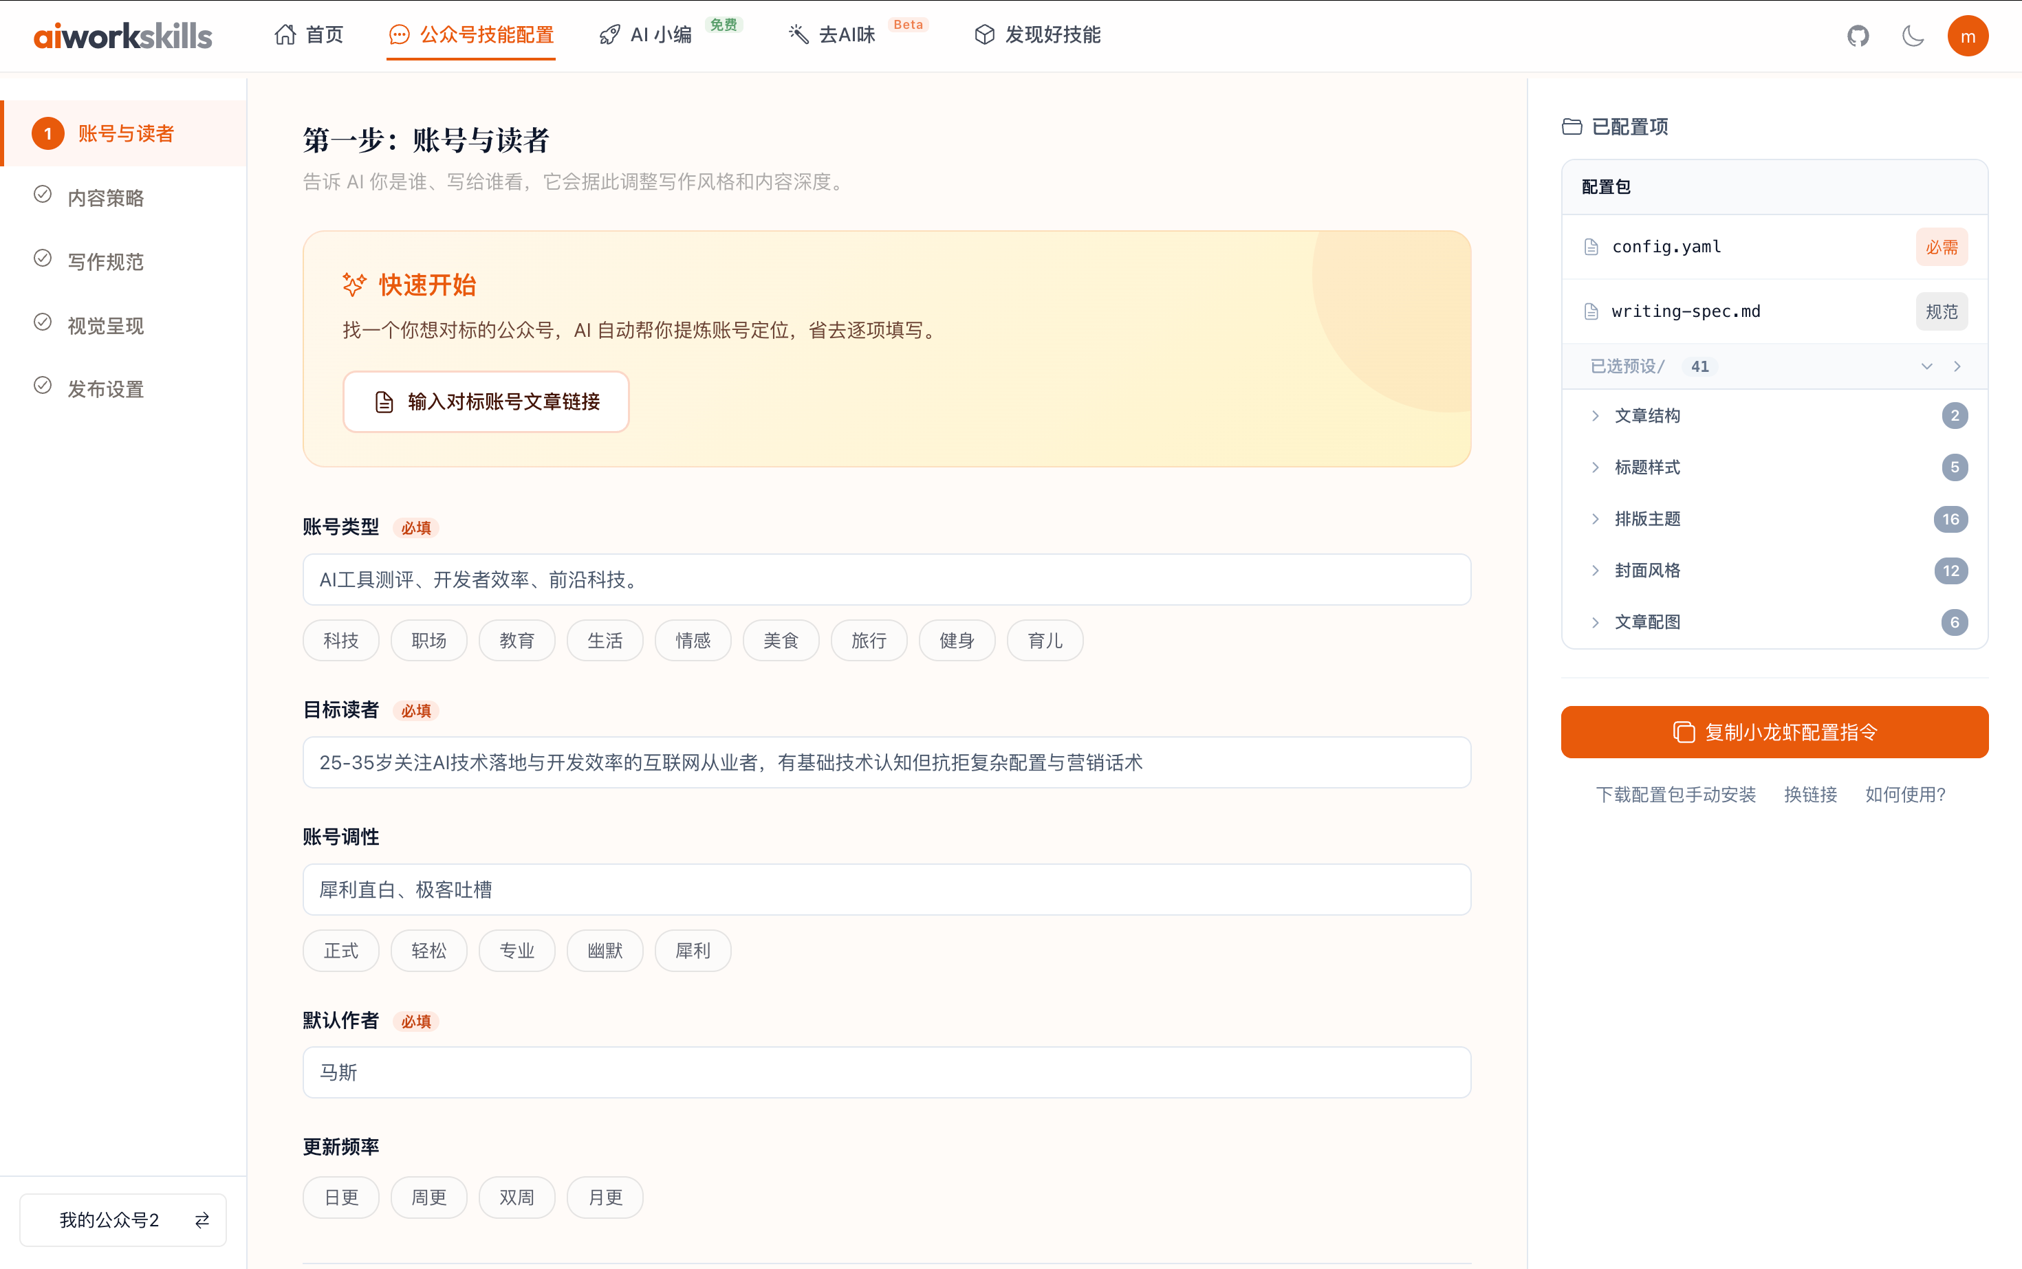2022x1269 pixels.
Task: Select the 职场 account type tag
Action: tap(429, 641)
